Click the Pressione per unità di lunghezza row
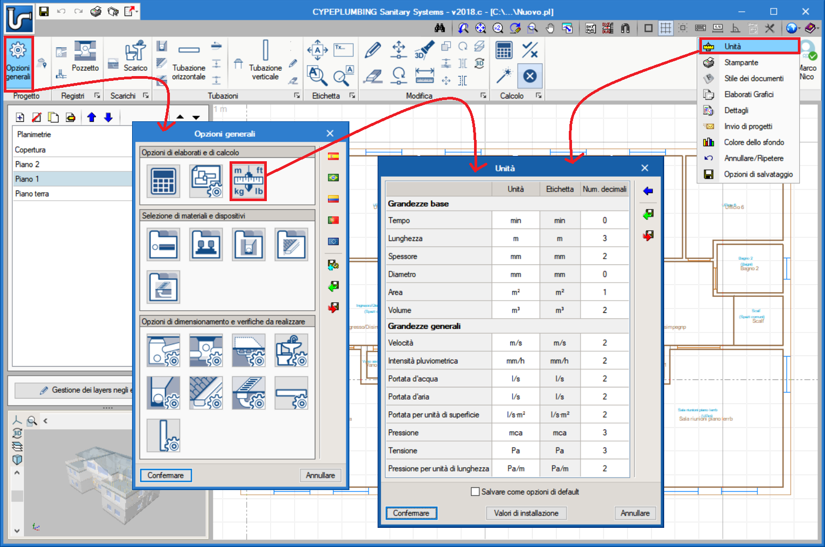This screenshot has width=825, height=547. (x=508, y=469)
